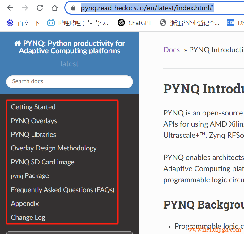
Task: Go to the browser home icon
Action: (x=55, y=8)
